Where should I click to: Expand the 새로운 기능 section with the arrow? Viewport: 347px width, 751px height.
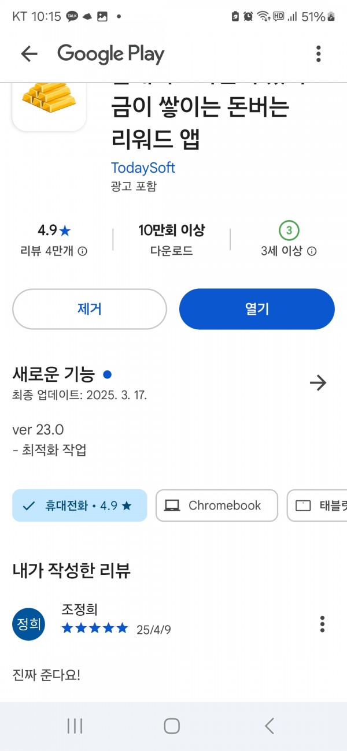318,382
